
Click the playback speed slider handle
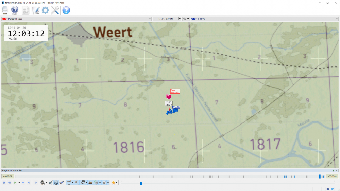tap(141, 183)
